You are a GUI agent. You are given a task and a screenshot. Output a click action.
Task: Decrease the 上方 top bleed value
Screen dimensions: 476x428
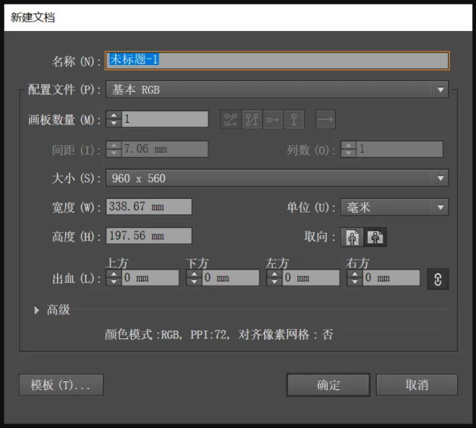(x=113, y=282)
